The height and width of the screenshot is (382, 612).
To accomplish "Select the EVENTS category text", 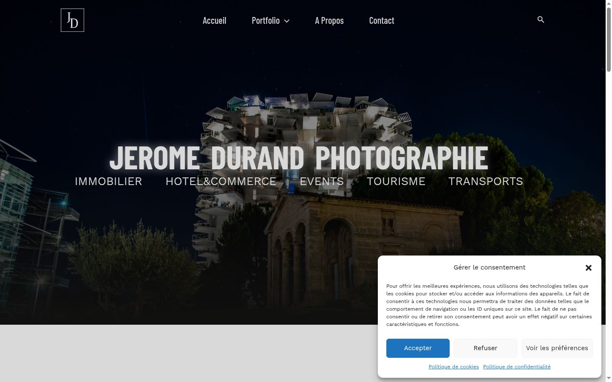I will [322, 181].
